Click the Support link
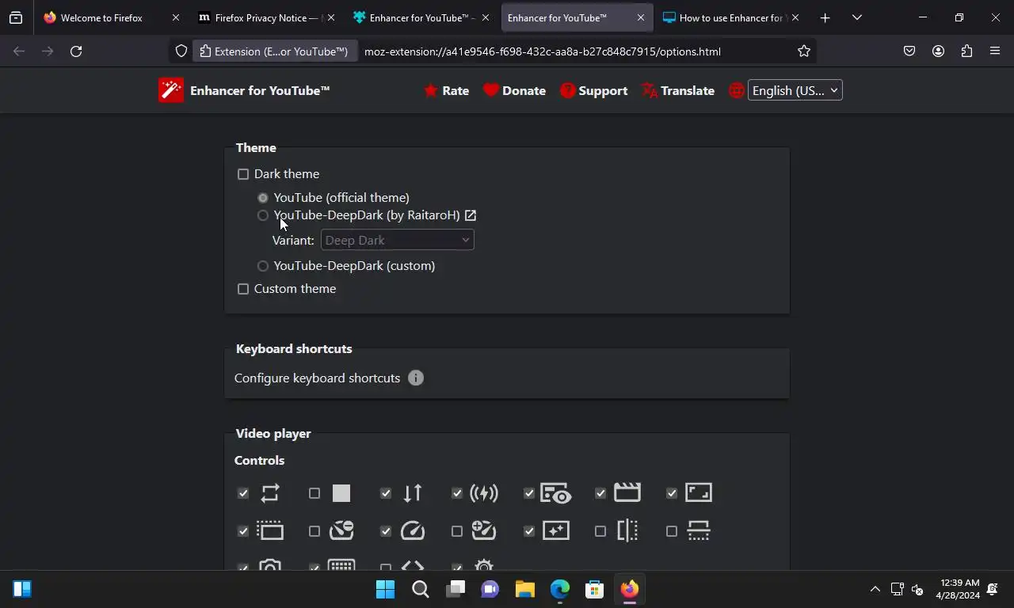This screenshot has height=608, width=1014. 593,90
